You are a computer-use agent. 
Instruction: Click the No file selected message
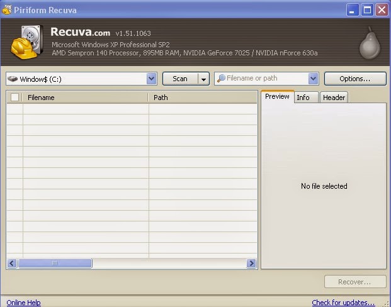pos(324,186)
